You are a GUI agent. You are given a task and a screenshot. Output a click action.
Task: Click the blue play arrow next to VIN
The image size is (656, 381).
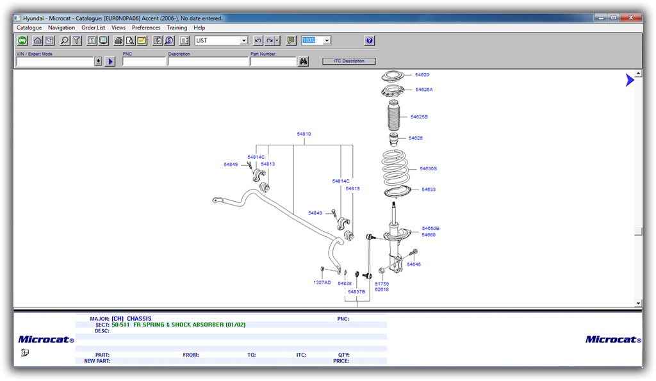110,61
